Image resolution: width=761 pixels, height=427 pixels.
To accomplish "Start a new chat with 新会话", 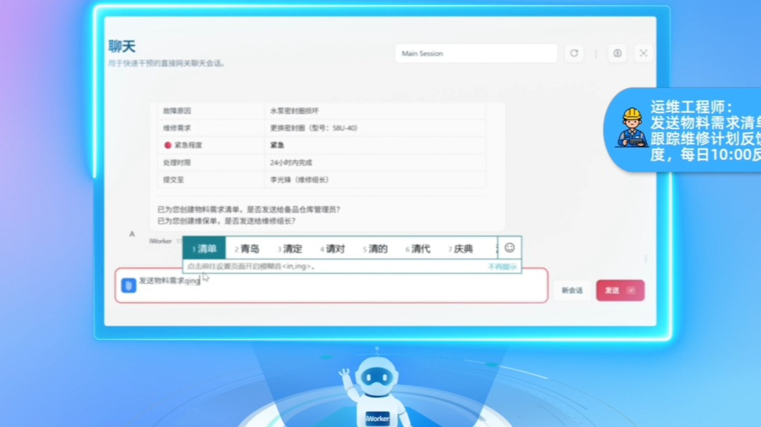I will (x=571, y=291).
